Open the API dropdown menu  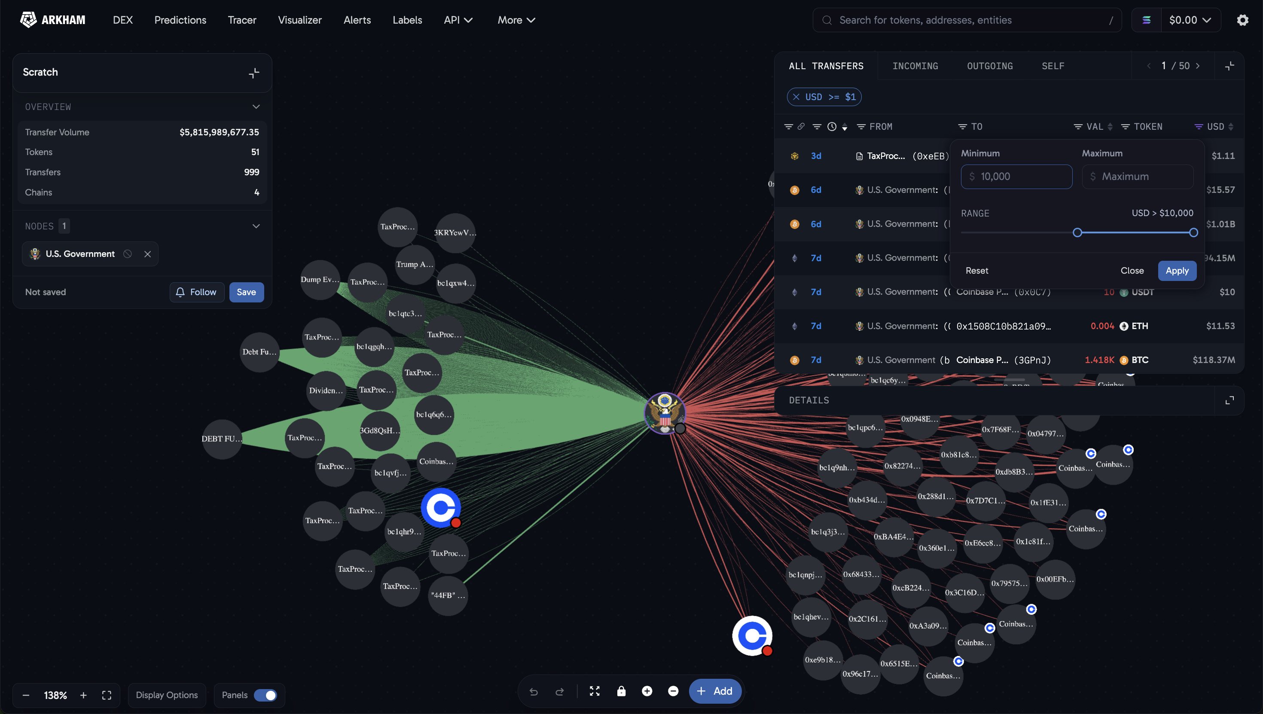click(458, 20)
